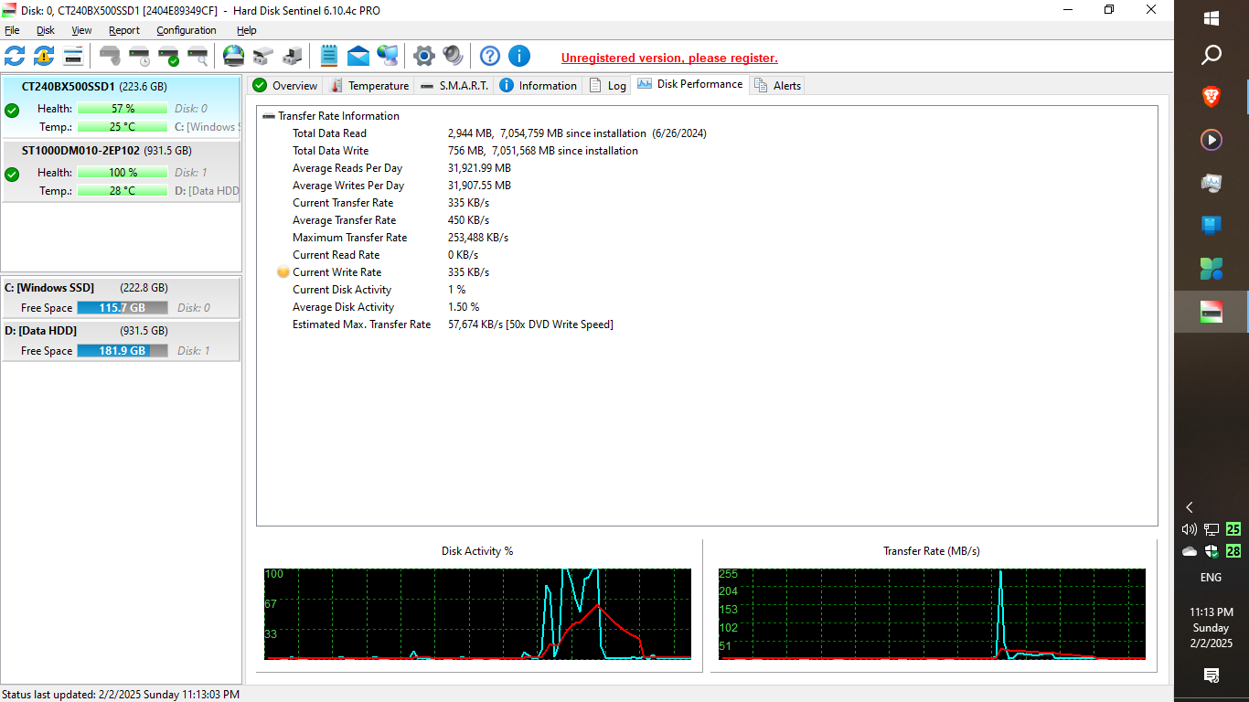
Task: Click disk with magnifier toolbar icon
Action: [x=197, y=56]
